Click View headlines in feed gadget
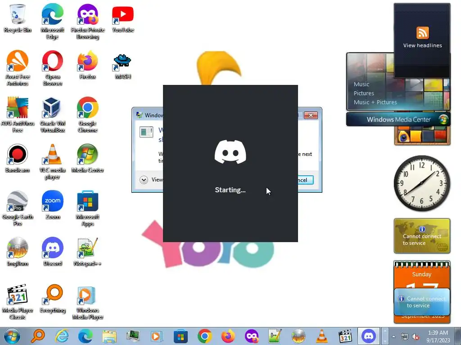Screen dimensions: 461x345 (x=422, y=45)
